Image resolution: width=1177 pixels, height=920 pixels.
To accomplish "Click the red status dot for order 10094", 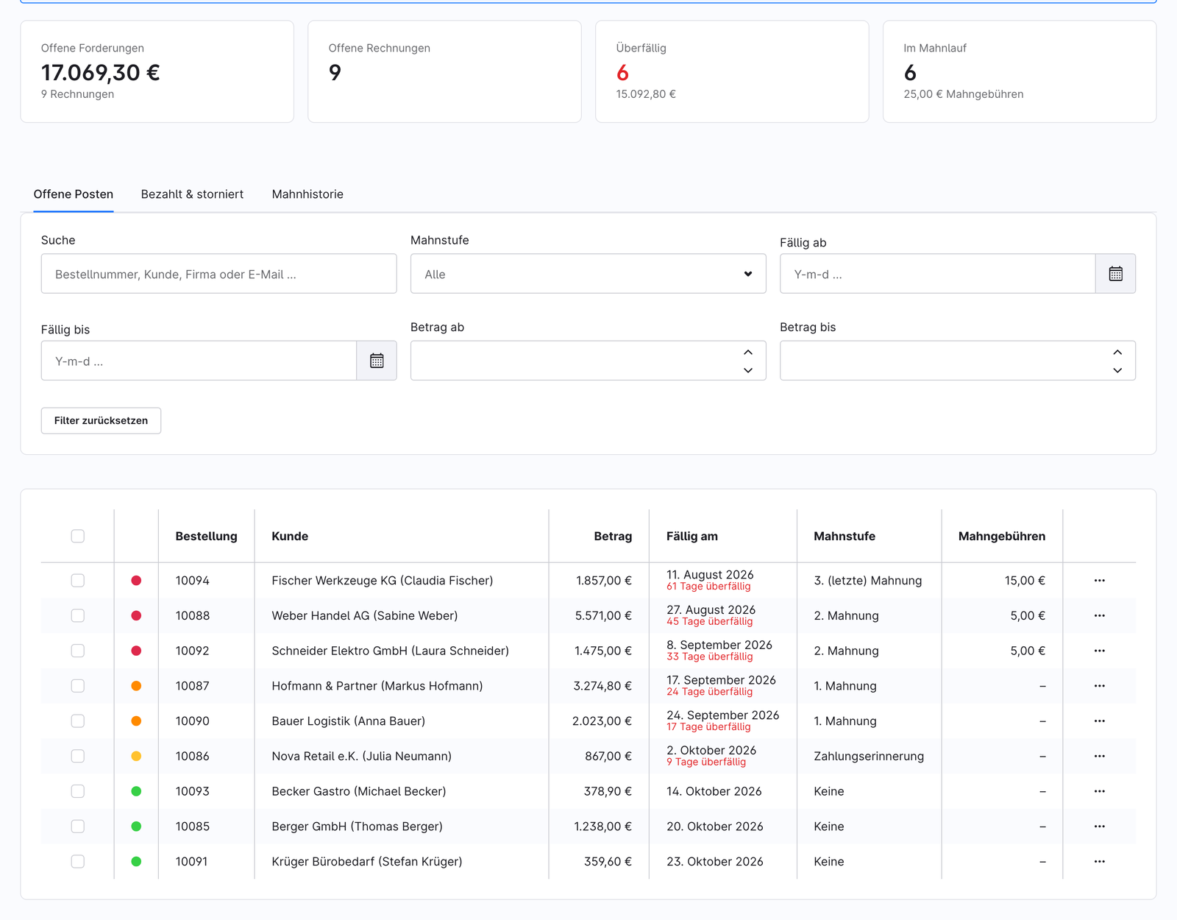I will (136, 581).
